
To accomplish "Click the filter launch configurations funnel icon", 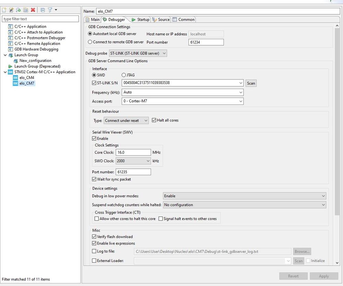I will pos(50,10).
